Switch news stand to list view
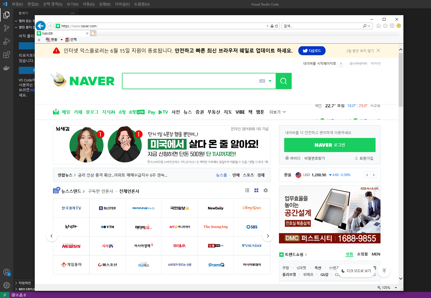This screenshot has height=298, width=431. 247,190
